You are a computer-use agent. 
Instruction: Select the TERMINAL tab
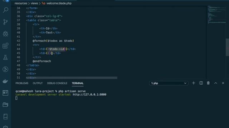coord(78,83)
